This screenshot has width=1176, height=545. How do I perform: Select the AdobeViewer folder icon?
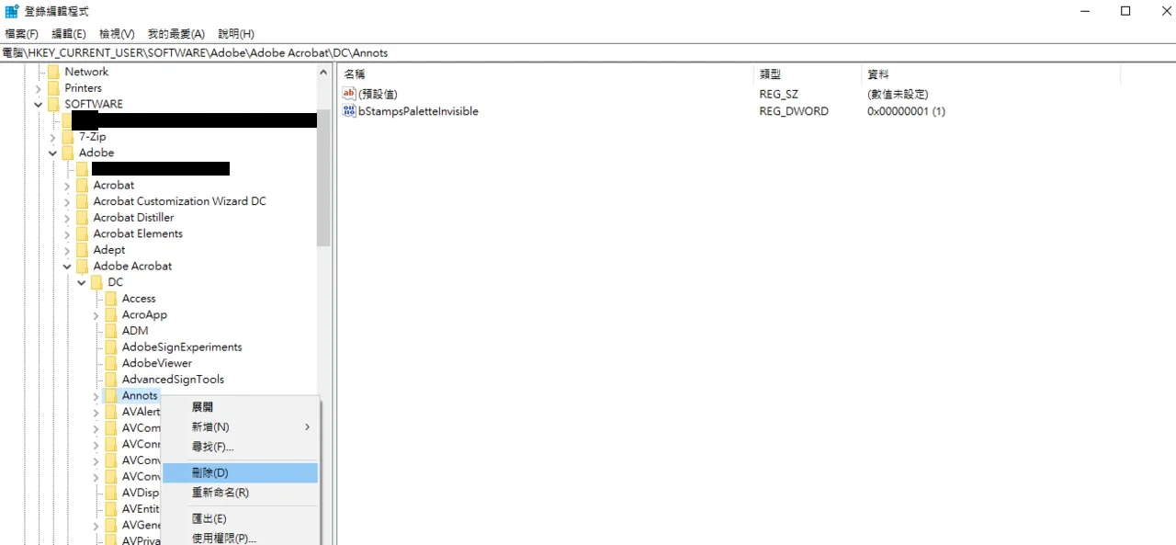(111, 363)
